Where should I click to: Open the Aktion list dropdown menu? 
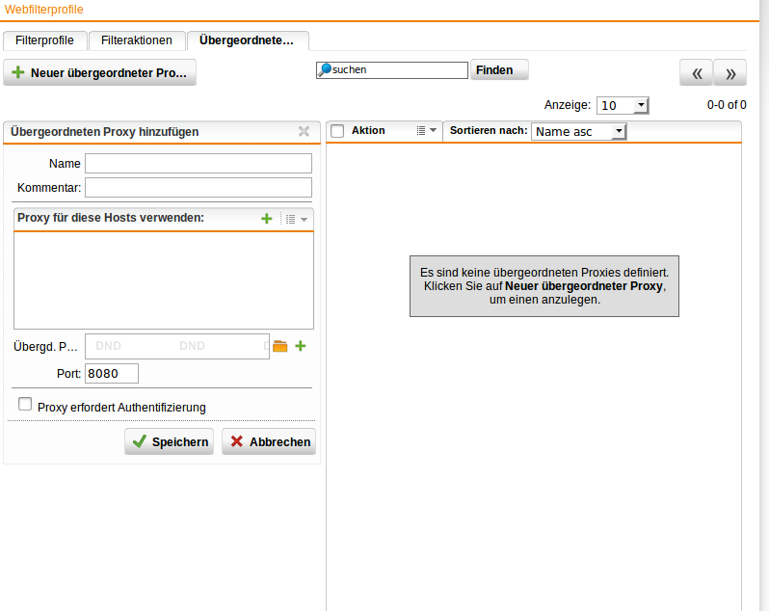[426, 131]
